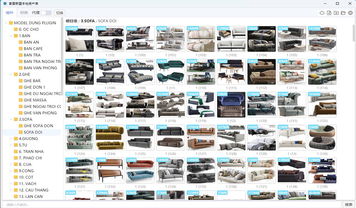Select the 组件 tab
Image resolution: width=356 pixels, height=208 pixels.
click(x=10, y=13)
